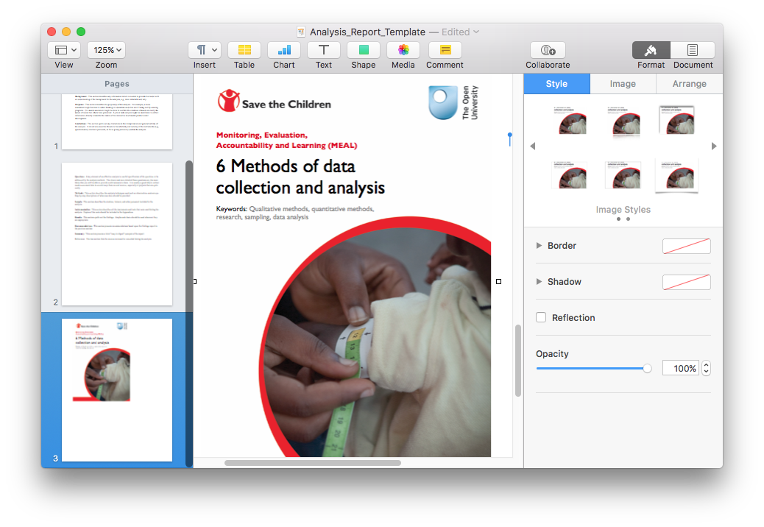
Task: Open the Collaborate sharing panel
Action: click(548, 50)
